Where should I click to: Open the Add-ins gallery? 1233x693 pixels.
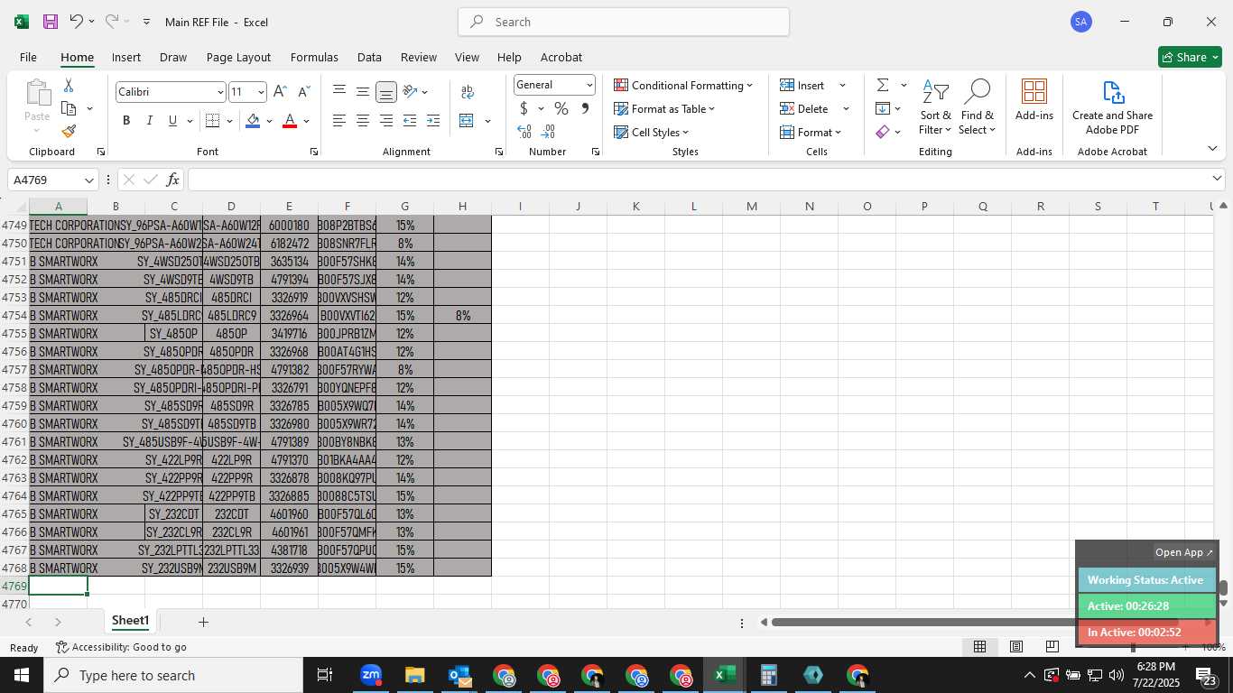[1034, 100]
